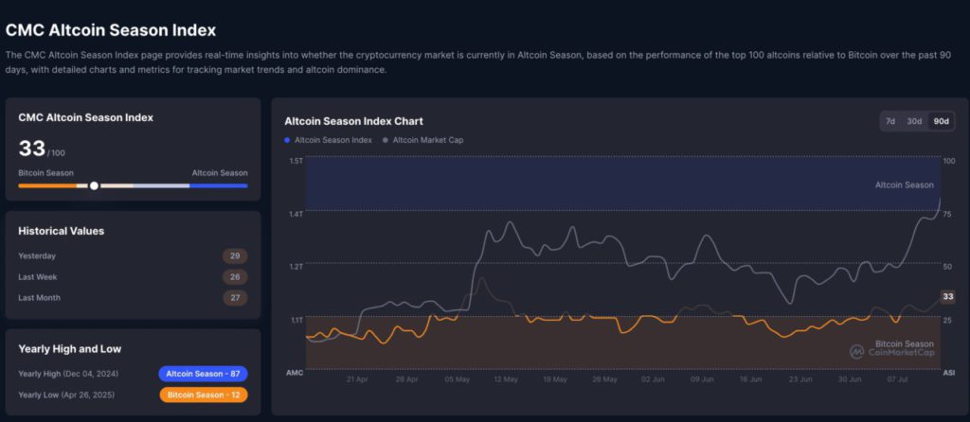Click the AMC axis label at chart bottom left
The width and height of the screenshot is (970, 422).
(x=295, y=374)
